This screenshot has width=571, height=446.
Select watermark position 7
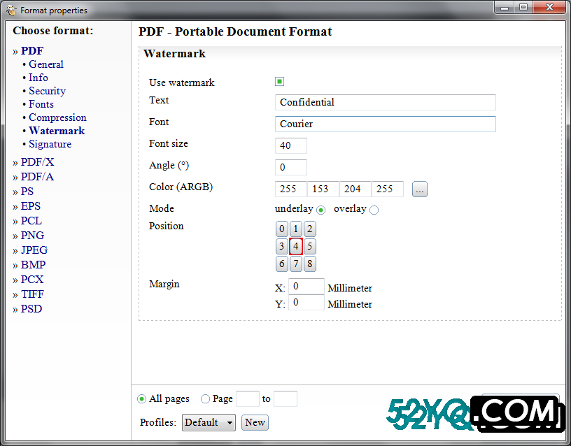(x=296, y=264)
